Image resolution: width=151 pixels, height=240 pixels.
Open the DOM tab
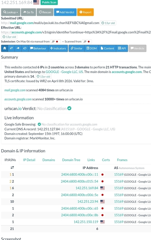(x=92, y=48)
